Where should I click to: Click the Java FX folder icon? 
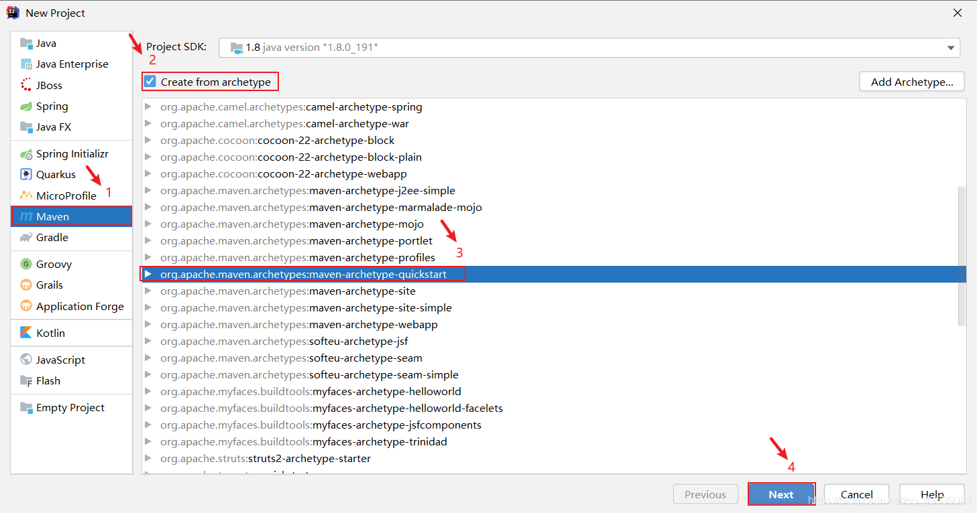(x=26, y=127)
